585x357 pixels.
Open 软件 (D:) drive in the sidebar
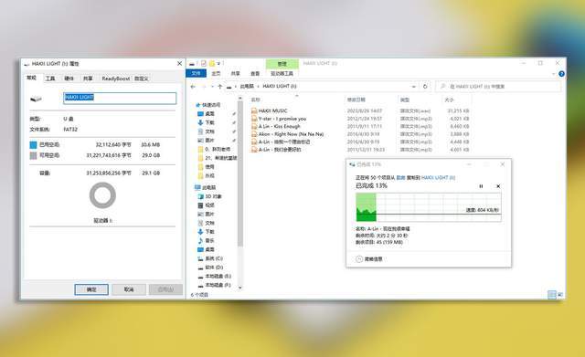[x=209, y=268]
